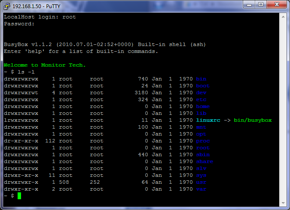The width and height of the screenshot is (290, 210).
Task: Click the 'dr-xr-xr-x' permissions on proc row
Action: (x=21, y=141)
